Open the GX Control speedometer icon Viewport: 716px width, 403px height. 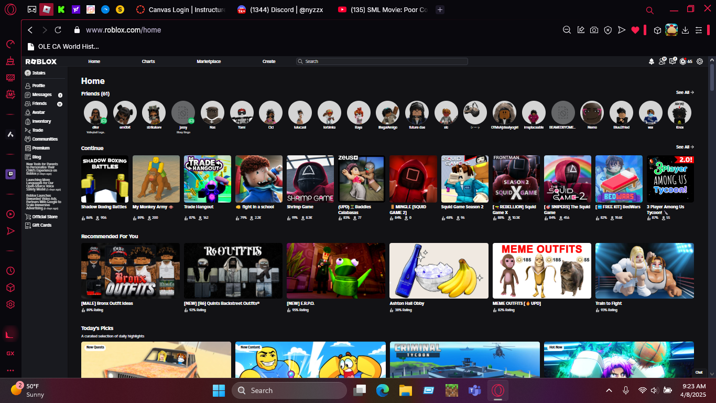tap(10, 44)
